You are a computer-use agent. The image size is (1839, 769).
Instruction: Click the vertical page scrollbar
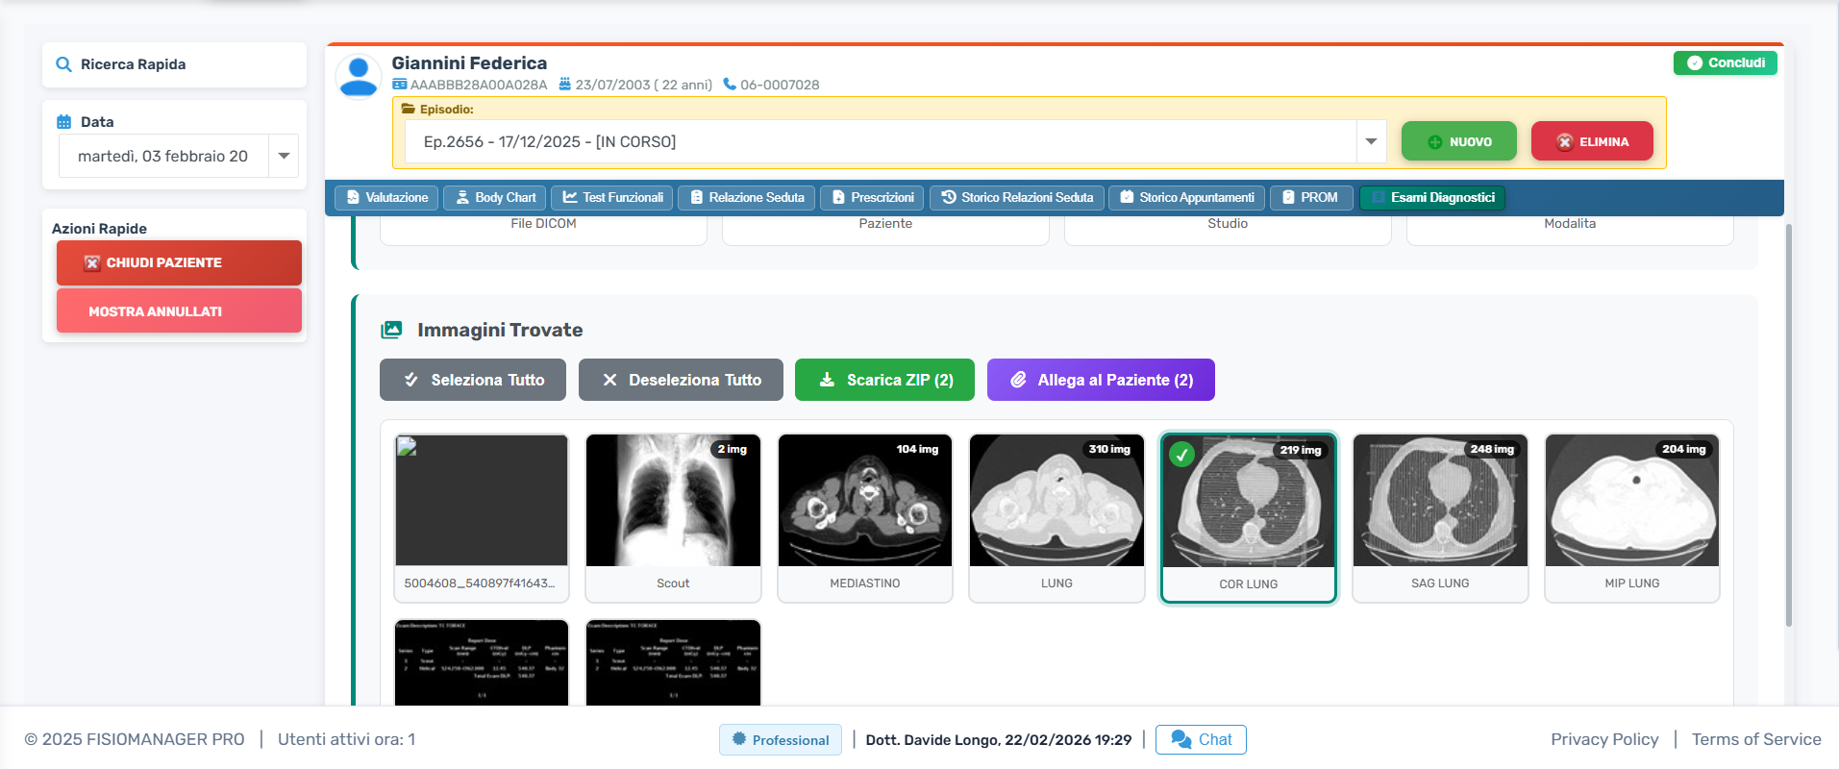1788,423
